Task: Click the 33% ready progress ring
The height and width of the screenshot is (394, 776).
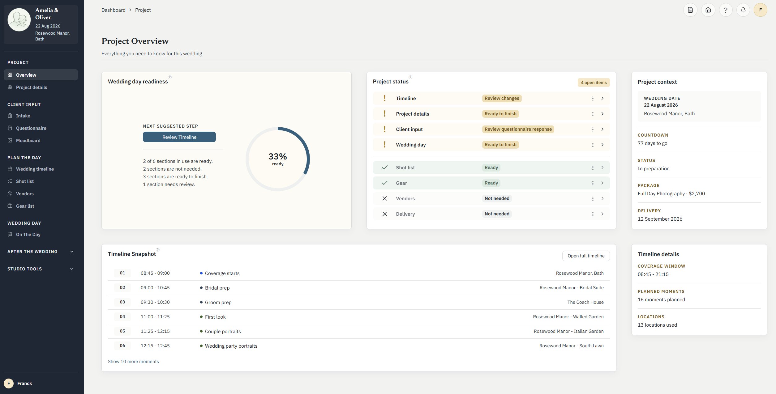Action: click(x=278, y=159)
